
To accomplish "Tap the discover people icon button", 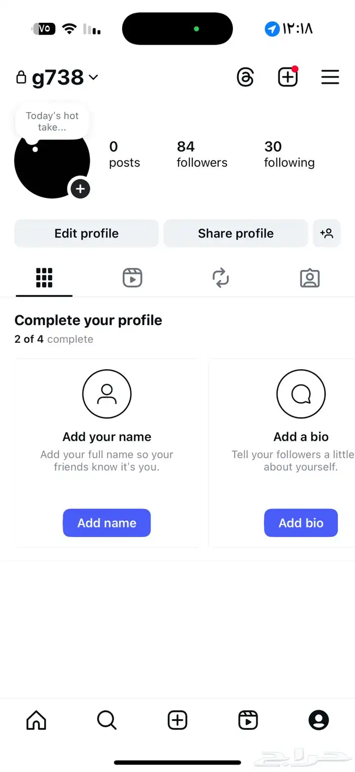I will tap(327, 233).
